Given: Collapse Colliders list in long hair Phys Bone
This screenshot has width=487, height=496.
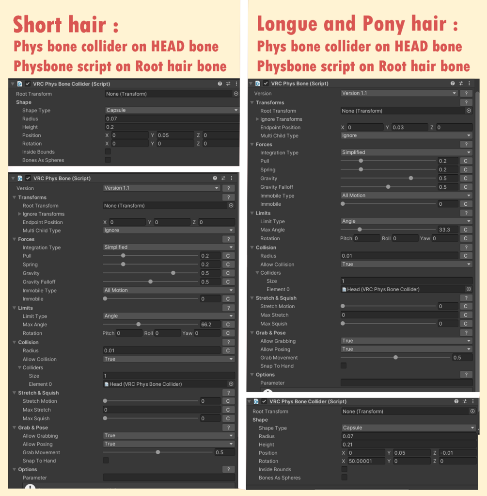Looking at the screenshot, I should click(257, 273).
